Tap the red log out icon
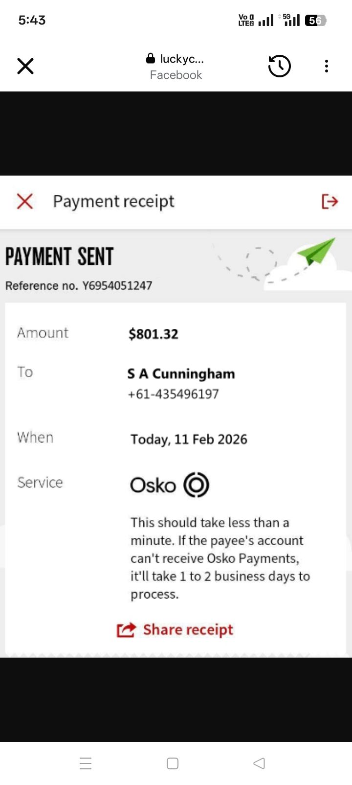 [x=330, y=201]
